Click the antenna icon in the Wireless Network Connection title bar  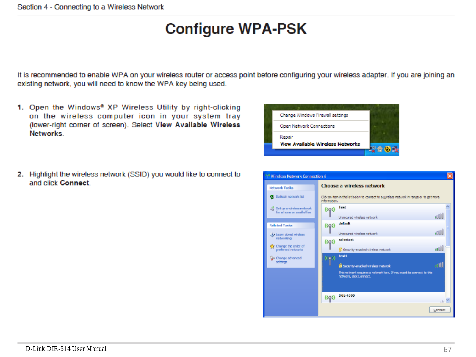pyautogui.click(x=267, y=176)
